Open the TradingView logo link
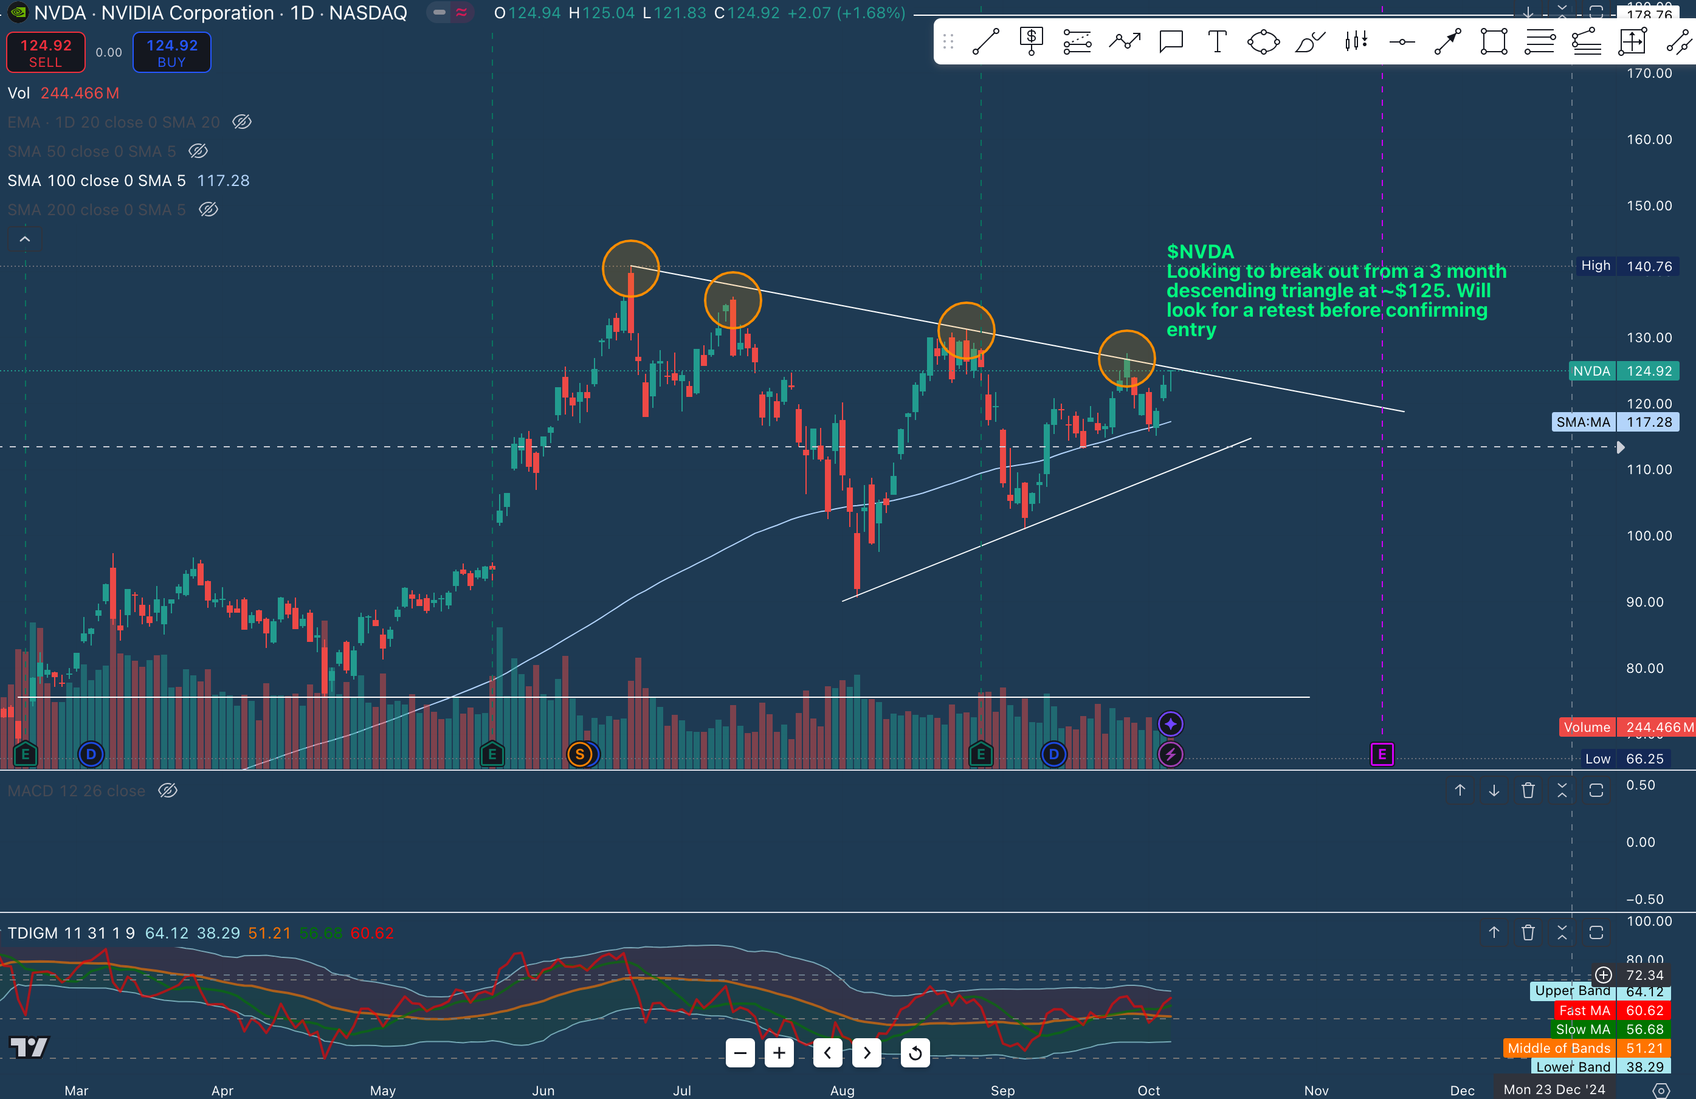This screenshot has width=1696, height=1099. coord(29,1047)
